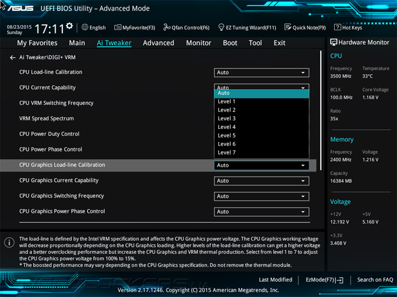Viewport: 397px width, 297px height.
Task: Click the arrow of CPU Current Capability dropdown
Action: [303, 87]
